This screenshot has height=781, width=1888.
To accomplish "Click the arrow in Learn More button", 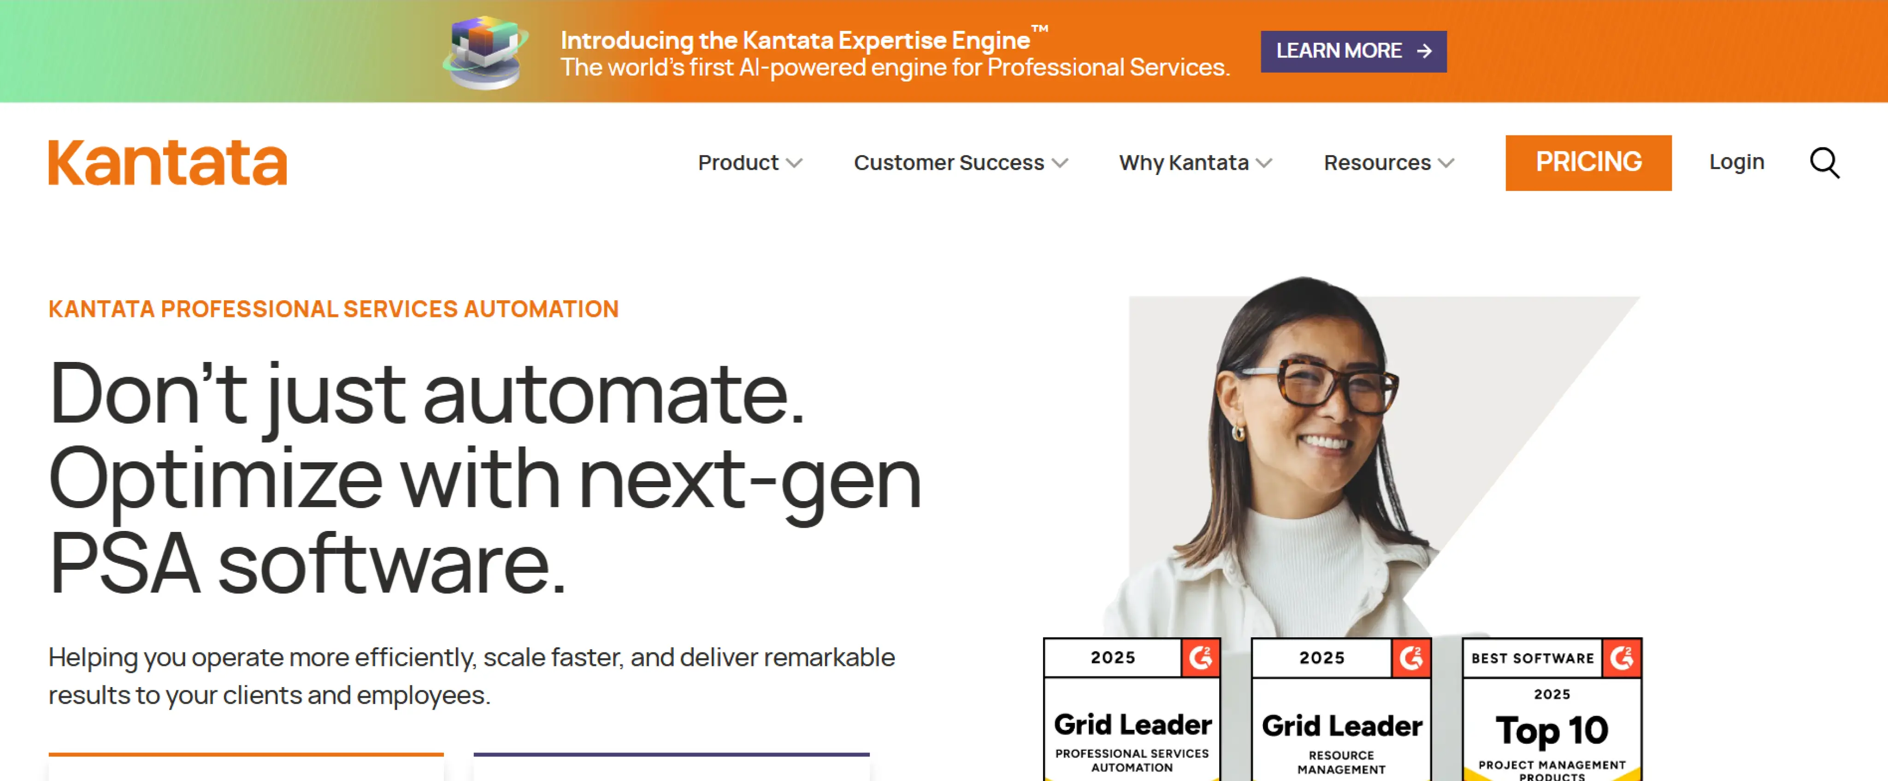I will point(1424,51).
